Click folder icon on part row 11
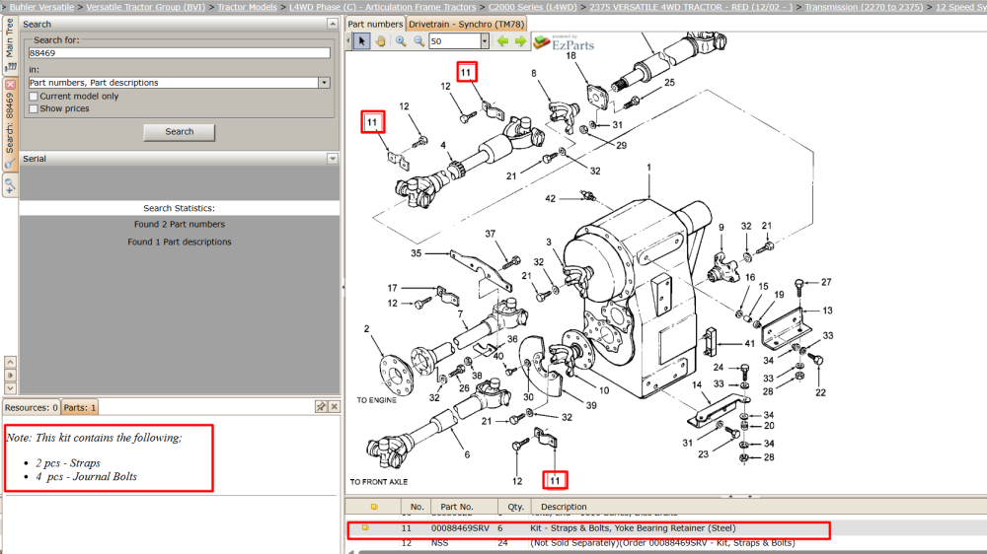 click(x=365, y=528)
